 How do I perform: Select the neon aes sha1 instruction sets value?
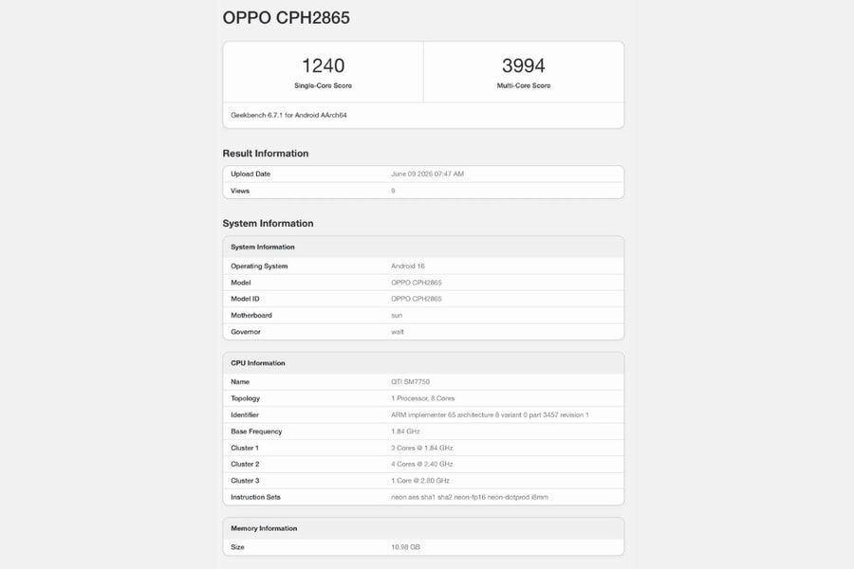pos(470,497)
